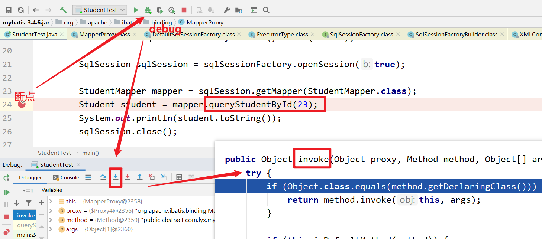
Task: Rerun StudentTest in the debug sidebar
Action: 6,178
